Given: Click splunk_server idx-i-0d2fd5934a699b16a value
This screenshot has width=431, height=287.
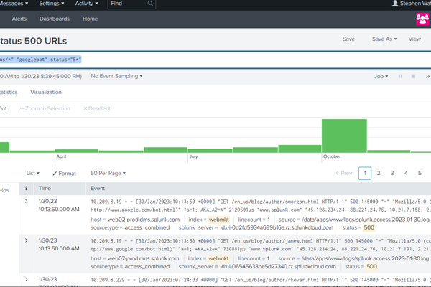Looking at the screenshot, I should tap(277, 227).
